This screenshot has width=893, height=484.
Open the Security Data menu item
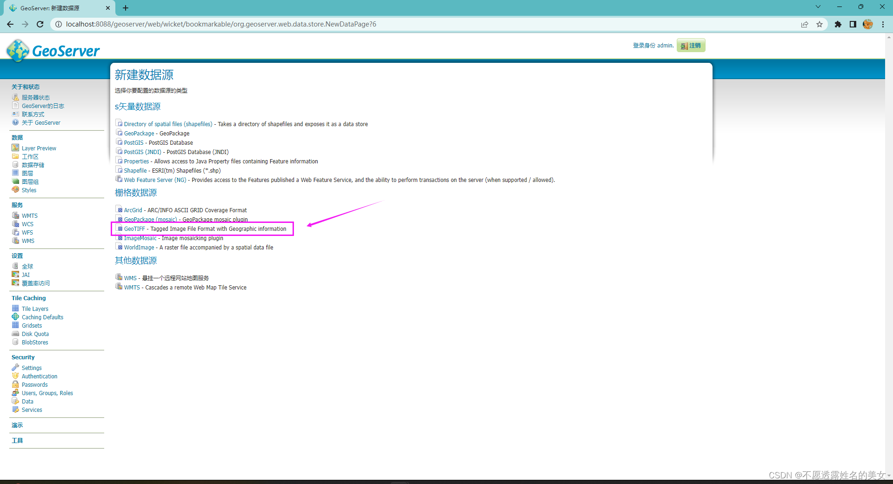(x=27, y=402)
